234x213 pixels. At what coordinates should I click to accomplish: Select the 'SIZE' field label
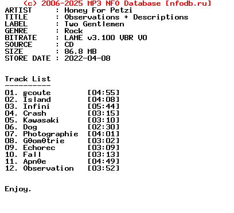point(14,52)
